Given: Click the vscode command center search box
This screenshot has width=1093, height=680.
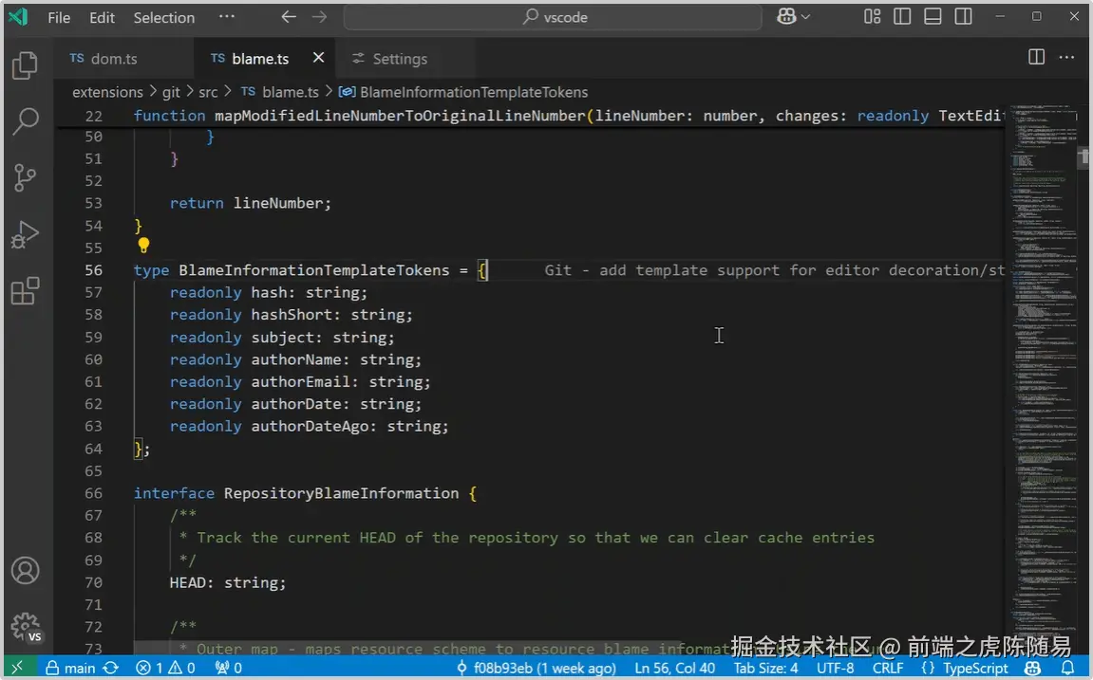Looking at the screenshot, I should (553, 17).
